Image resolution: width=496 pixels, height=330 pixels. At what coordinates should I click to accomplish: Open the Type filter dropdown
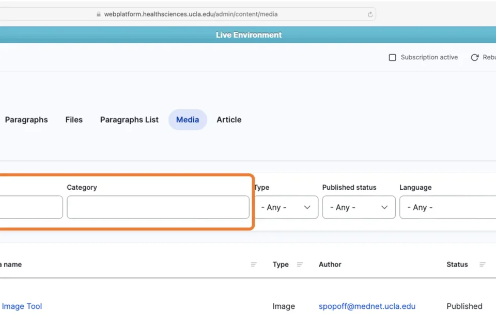(286, 207)
